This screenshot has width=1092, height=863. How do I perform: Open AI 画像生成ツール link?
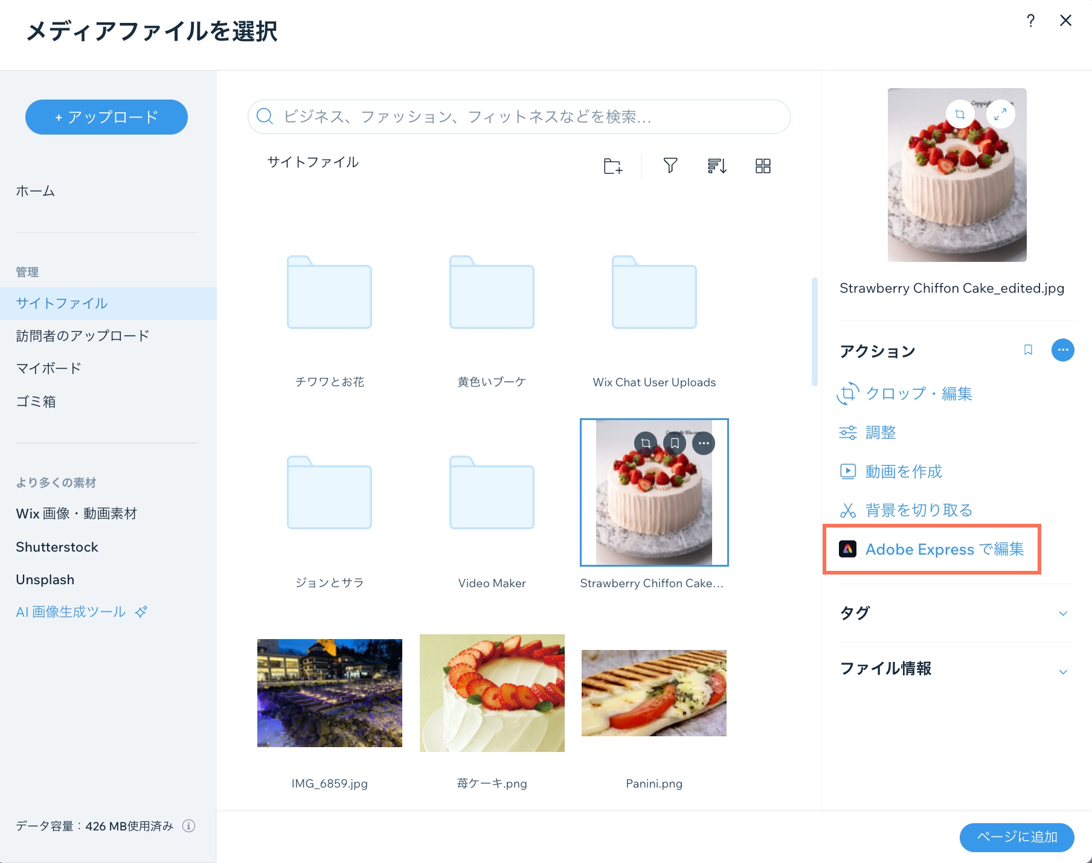click(x=71, y=612)
